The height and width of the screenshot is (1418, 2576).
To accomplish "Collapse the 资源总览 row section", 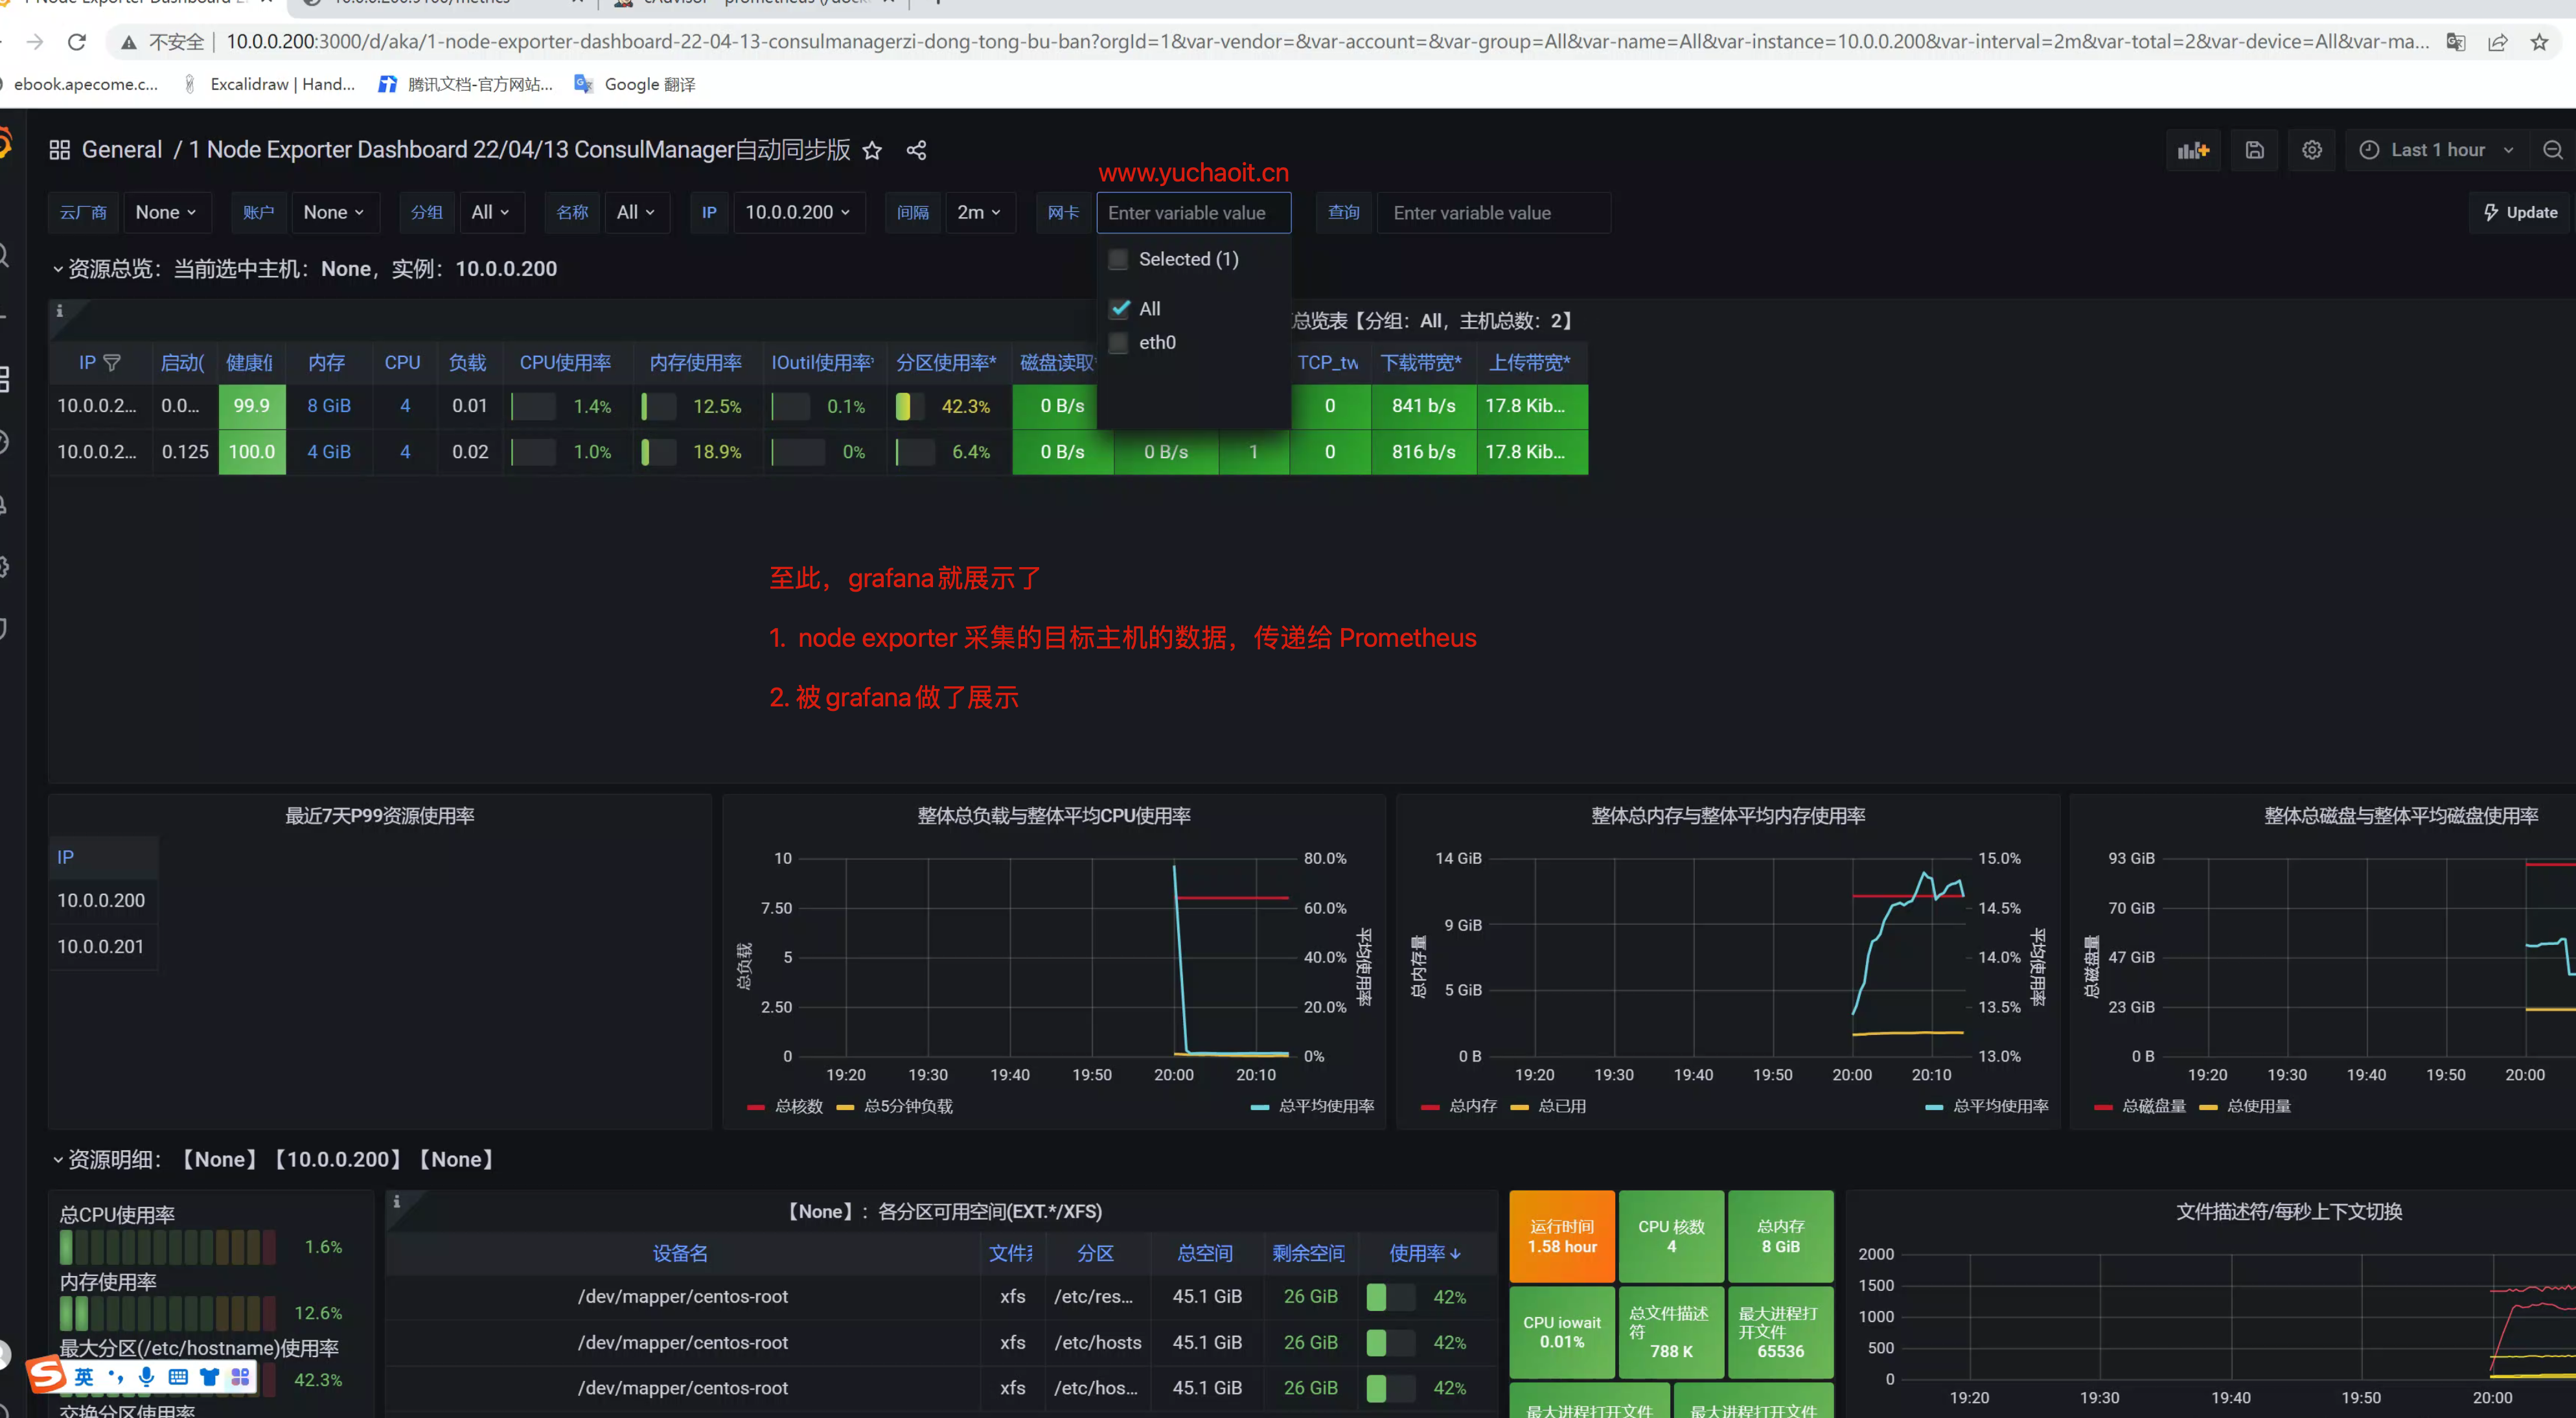I will (58, 269).
